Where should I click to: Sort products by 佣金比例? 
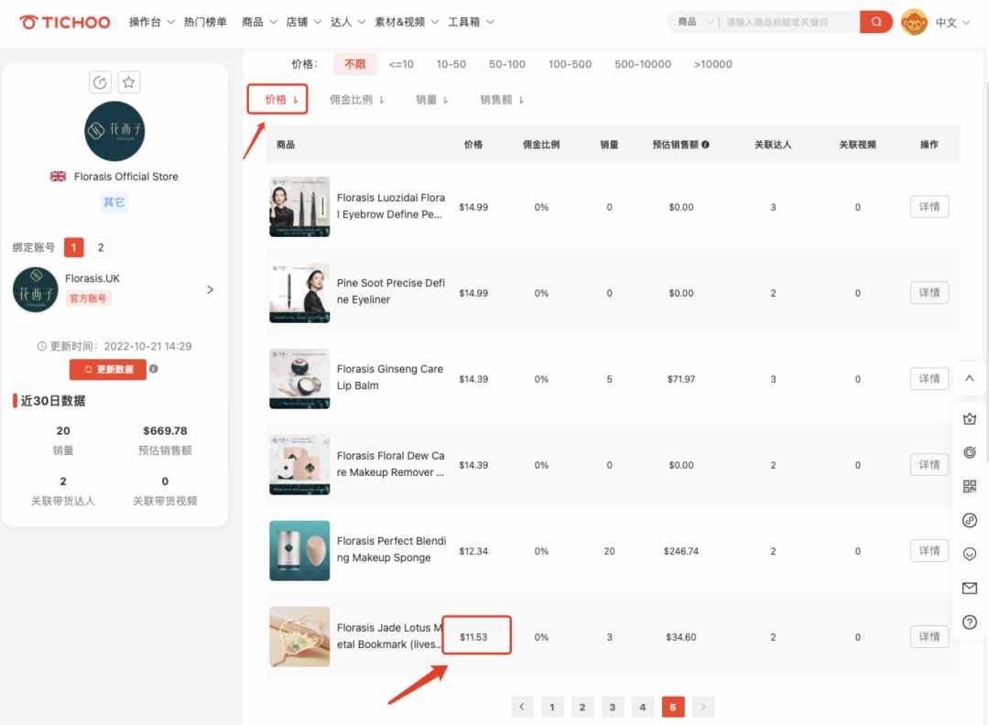pyautogui.click(x=356, y=100)
